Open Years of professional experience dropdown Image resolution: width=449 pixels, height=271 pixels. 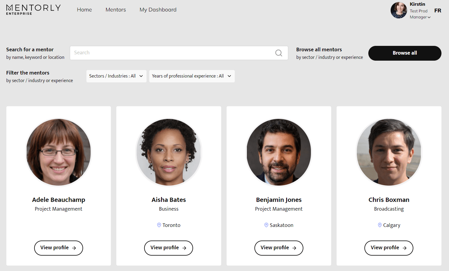click(192, 76)
